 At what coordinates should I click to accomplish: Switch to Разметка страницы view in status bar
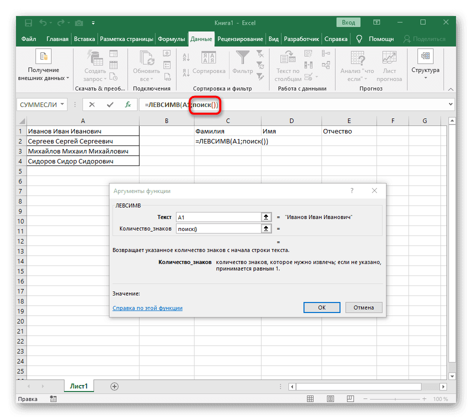point(330,398)
